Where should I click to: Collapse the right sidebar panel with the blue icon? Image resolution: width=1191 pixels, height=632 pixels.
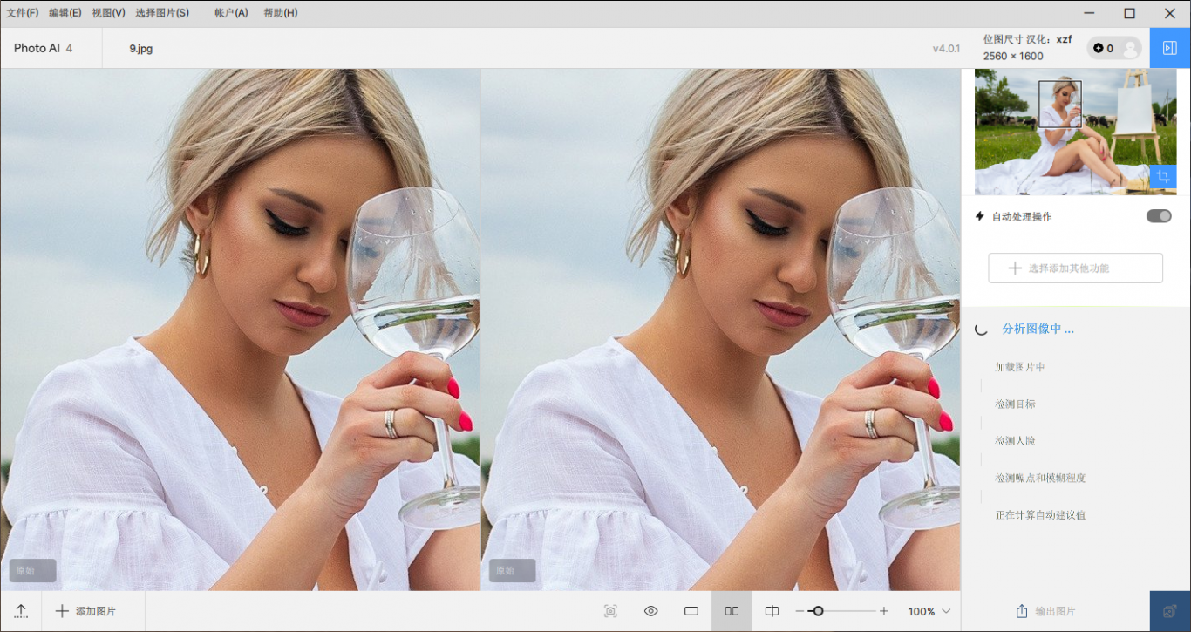pos(1170,48)
